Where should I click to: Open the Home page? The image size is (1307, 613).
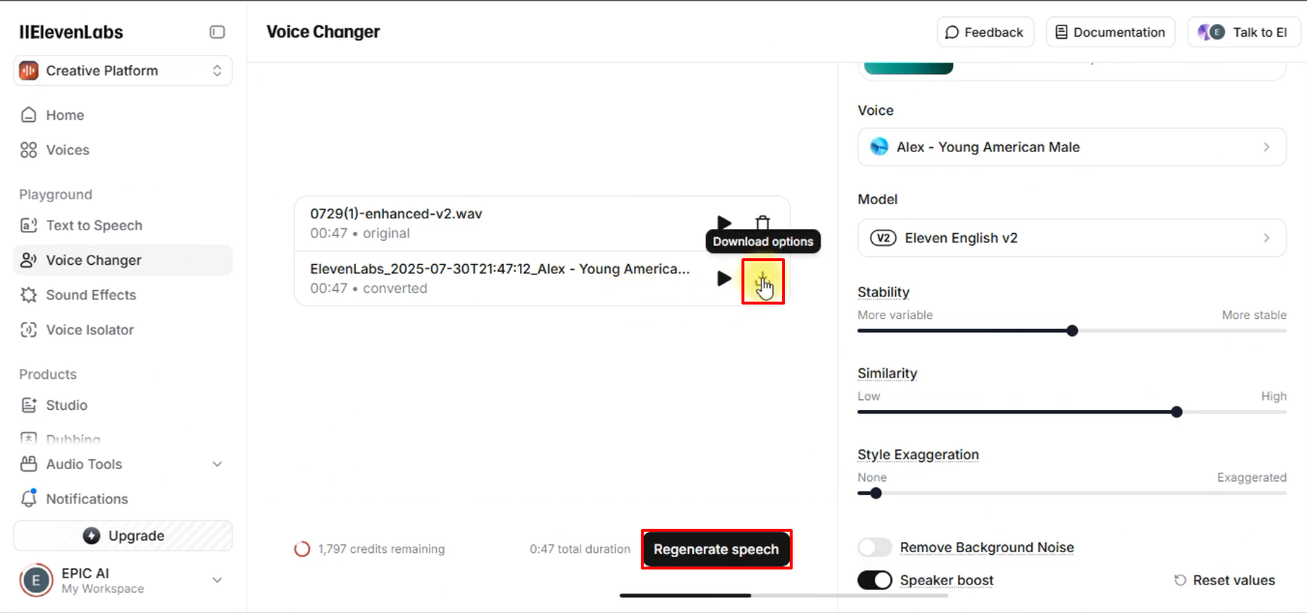65,115
